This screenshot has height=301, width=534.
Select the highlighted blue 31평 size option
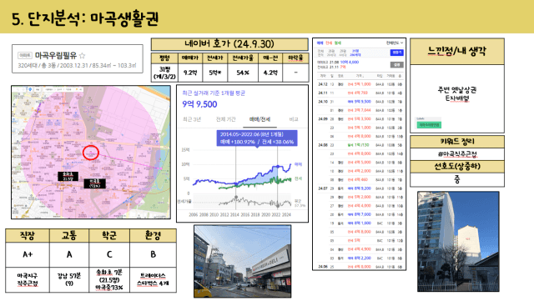(355, 53)
